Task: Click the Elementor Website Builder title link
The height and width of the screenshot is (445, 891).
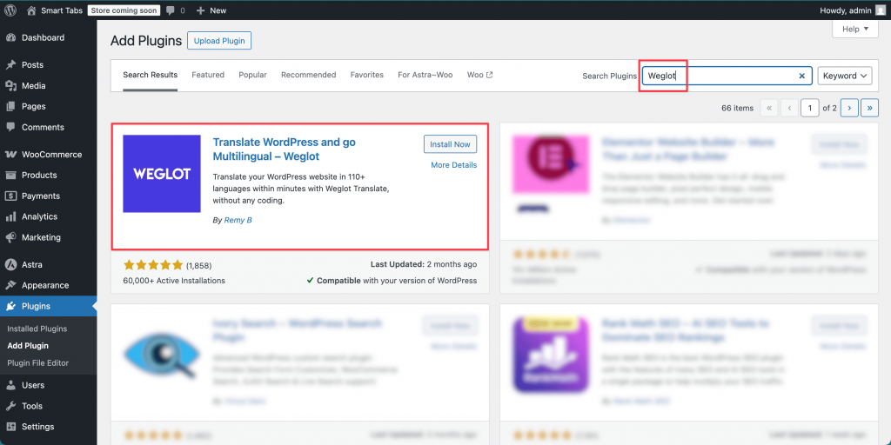Action: coord(688,149)
